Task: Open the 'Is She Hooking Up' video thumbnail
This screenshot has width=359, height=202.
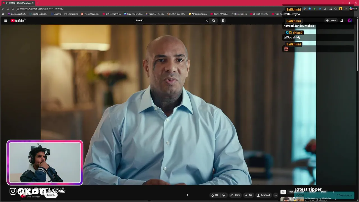Action: [292, 199]
